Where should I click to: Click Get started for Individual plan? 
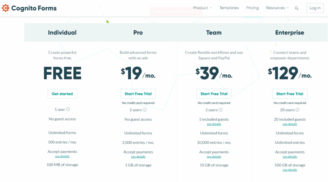click(x=62, y=94)
